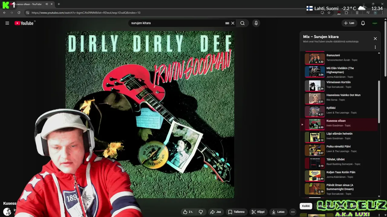Screen dimensions: 387x217
Task: Install app icon in address bar
Action: [322, 13]
